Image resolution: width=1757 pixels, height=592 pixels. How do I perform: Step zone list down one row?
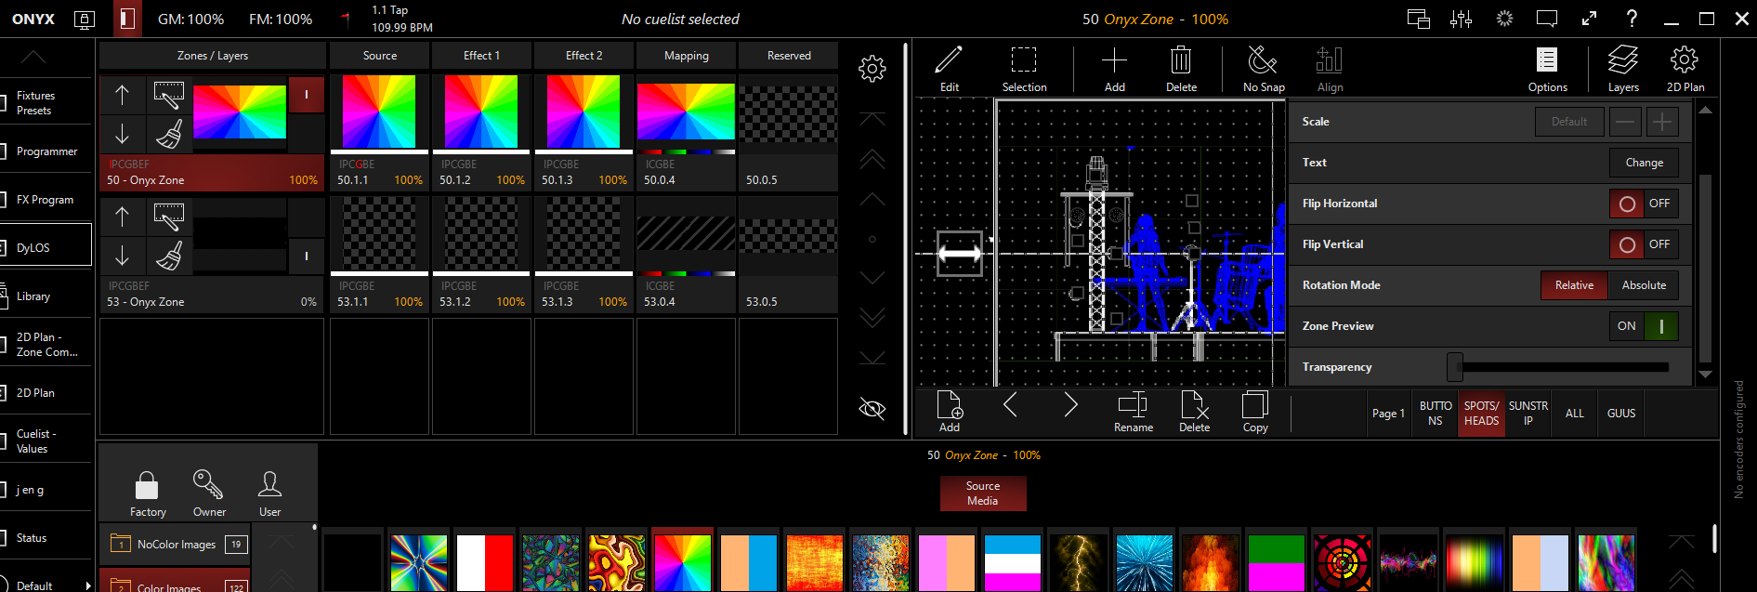872,278
